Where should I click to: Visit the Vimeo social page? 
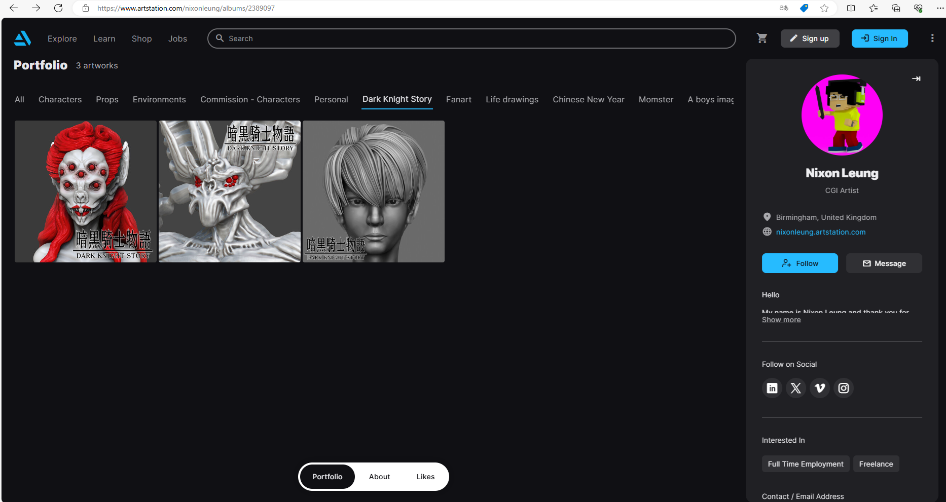(x=819, y=388)
